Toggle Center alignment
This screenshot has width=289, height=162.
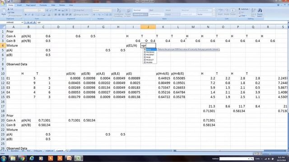[59, 15]
